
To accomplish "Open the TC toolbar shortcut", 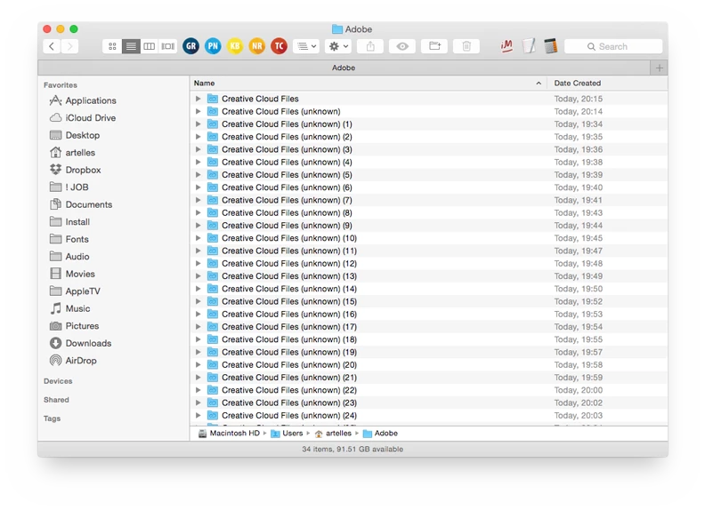I will point(280,46).
